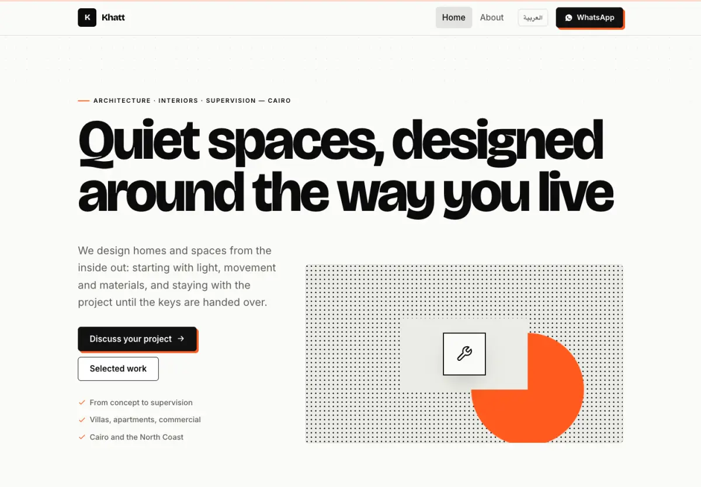Click the wrench icon tile

[464, 354]
